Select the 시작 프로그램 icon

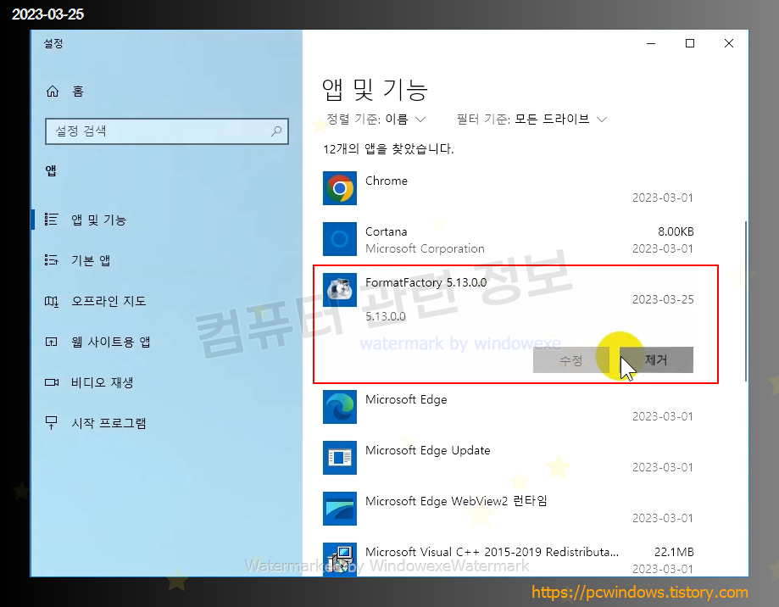(x=51, y=423)
